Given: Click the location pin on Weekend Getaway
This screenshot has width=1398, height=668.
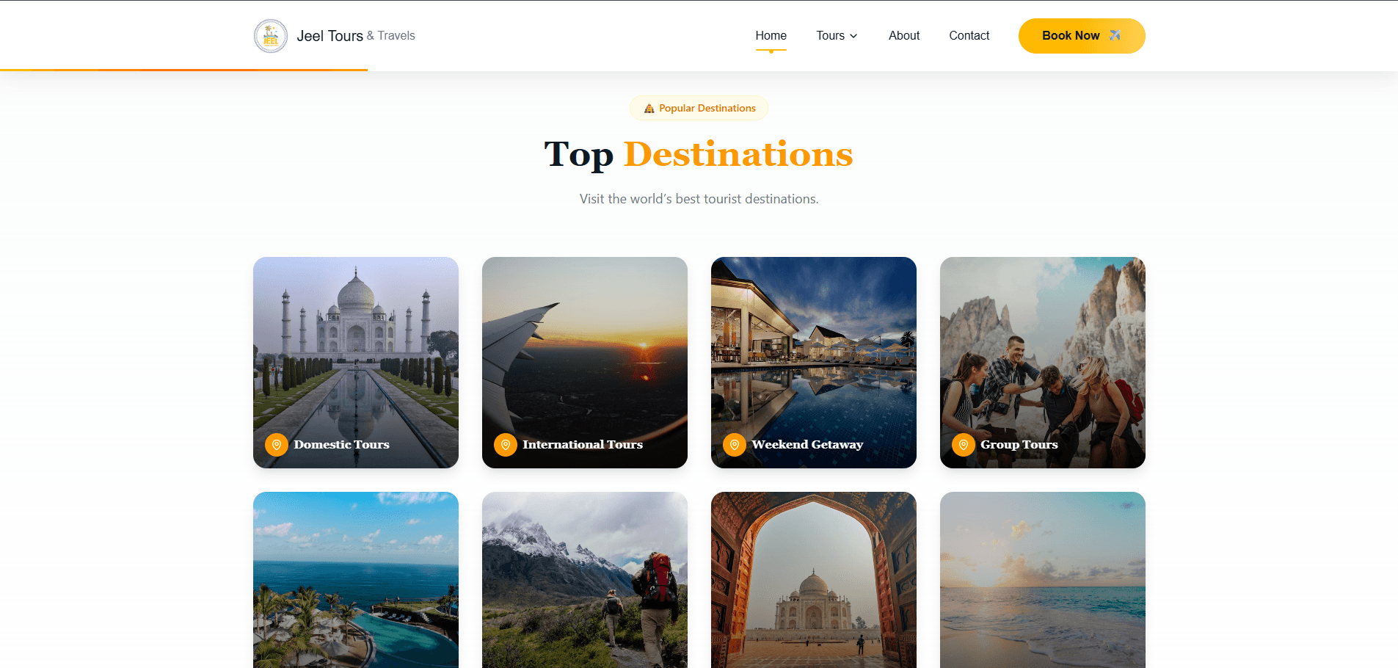Looking at the screenshot, I should point(735,445).
